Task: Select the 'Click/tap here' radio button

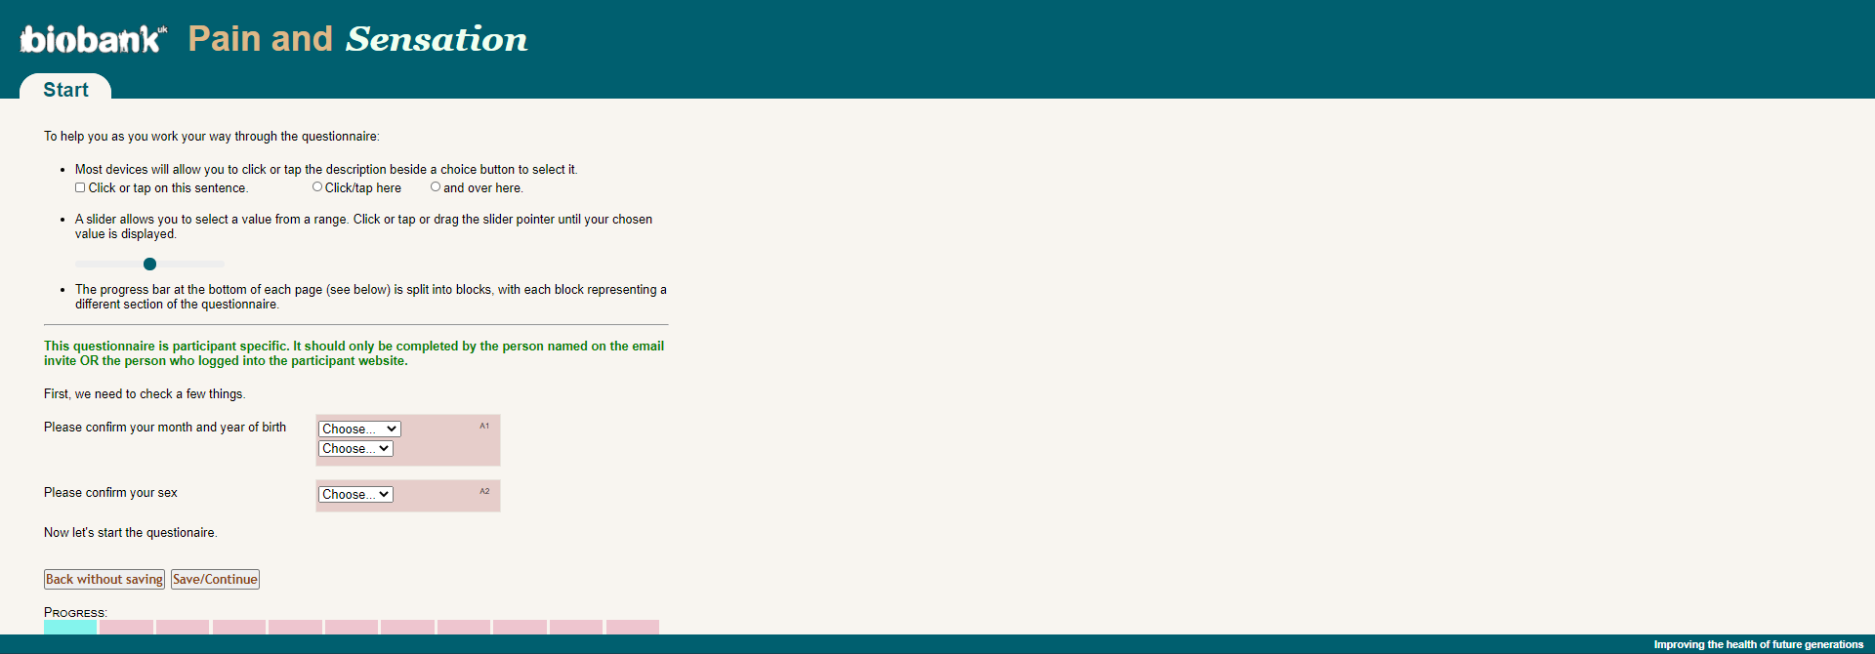Action: pos(317,186)
